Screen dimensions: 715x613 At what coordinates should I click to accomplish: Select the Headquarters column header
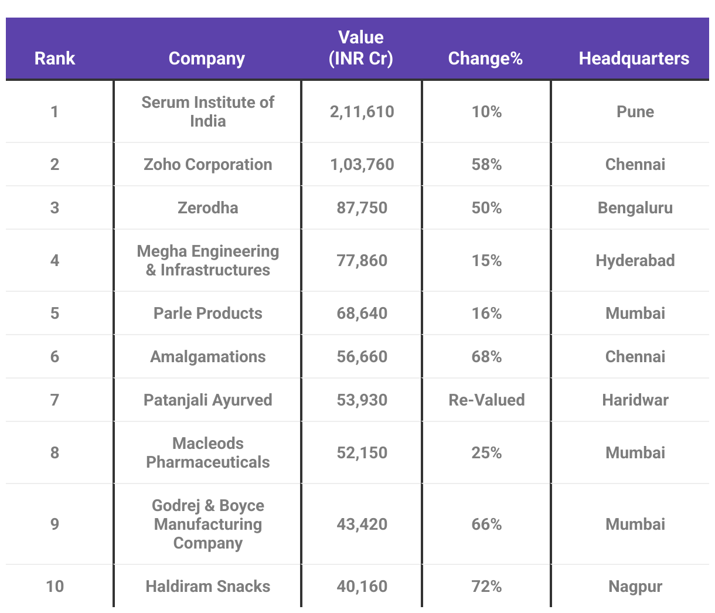coord(634,58)
